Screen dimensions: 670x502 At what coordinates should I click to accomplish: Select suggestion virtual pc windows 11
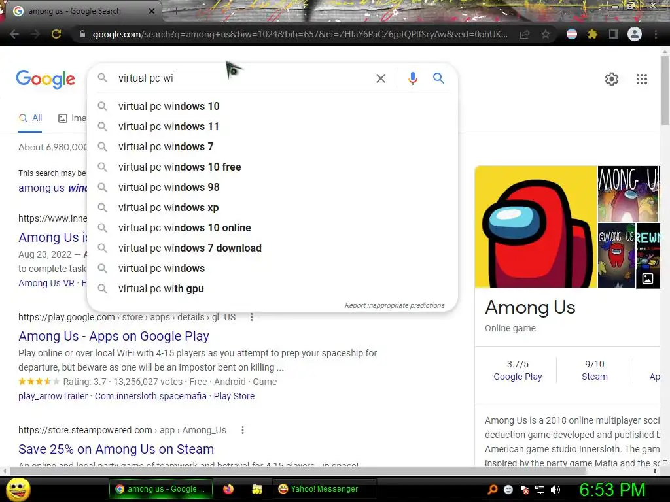[x=272, y=127]
